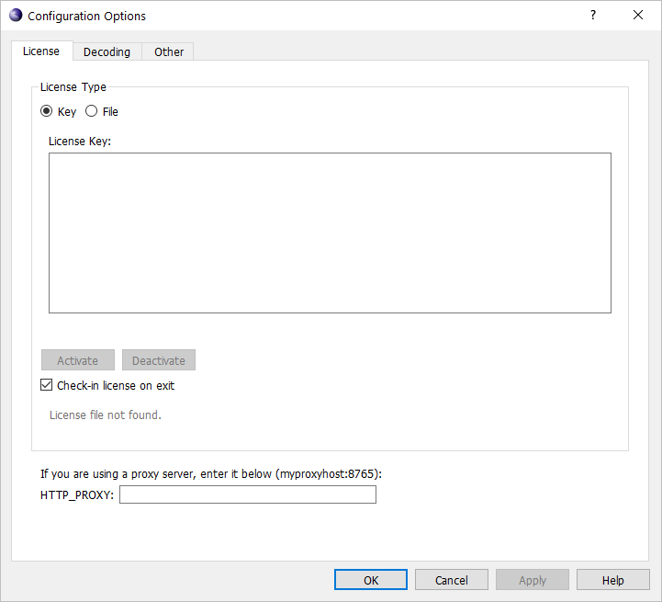The height and width of the screenshot is (602, 662).
Task: Focus the HTTP_PROXY input field
Action: (x=248, y=494)
